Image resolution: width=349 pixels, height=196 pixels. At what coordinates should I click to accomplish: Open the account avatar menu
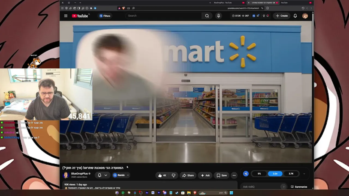[305, 16]
